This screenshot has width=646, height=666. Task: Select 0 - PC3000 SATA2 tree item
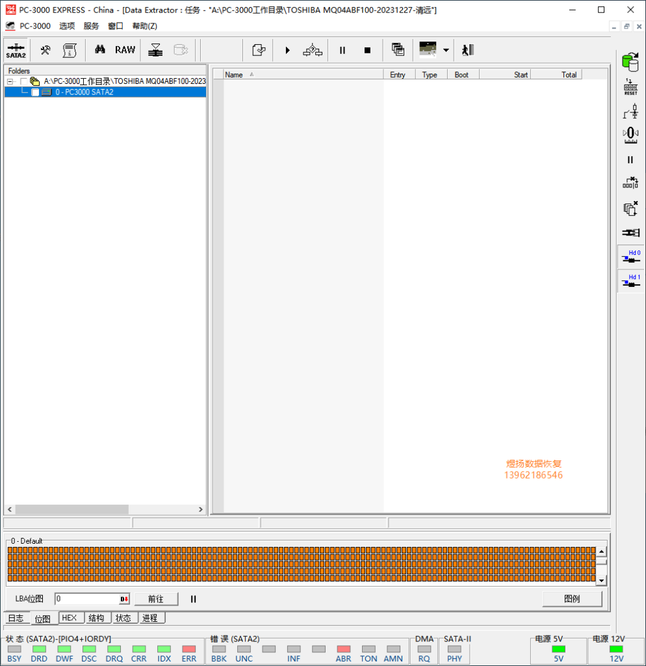(84, 92)
